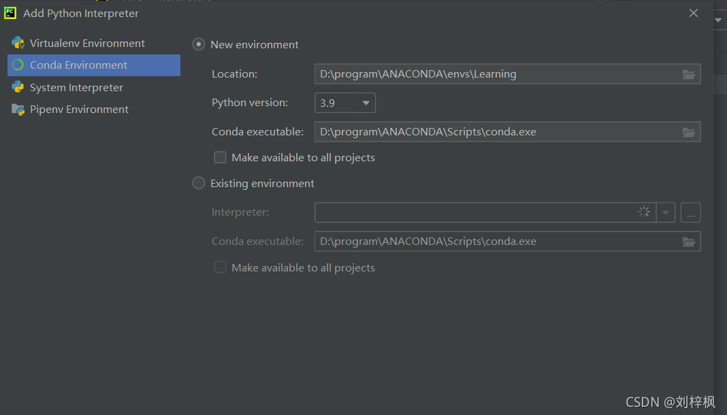Viewport: 727px width, 415px height.
Task: Browse existing environment Conda executable folder icon
Action: (689, 242)
